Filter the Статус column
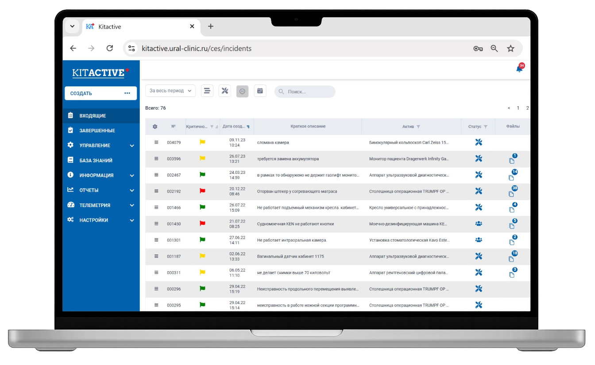Image resolution: width=595 pixels, height=365 pixels. pyautogui.click(x=486, y=127)
